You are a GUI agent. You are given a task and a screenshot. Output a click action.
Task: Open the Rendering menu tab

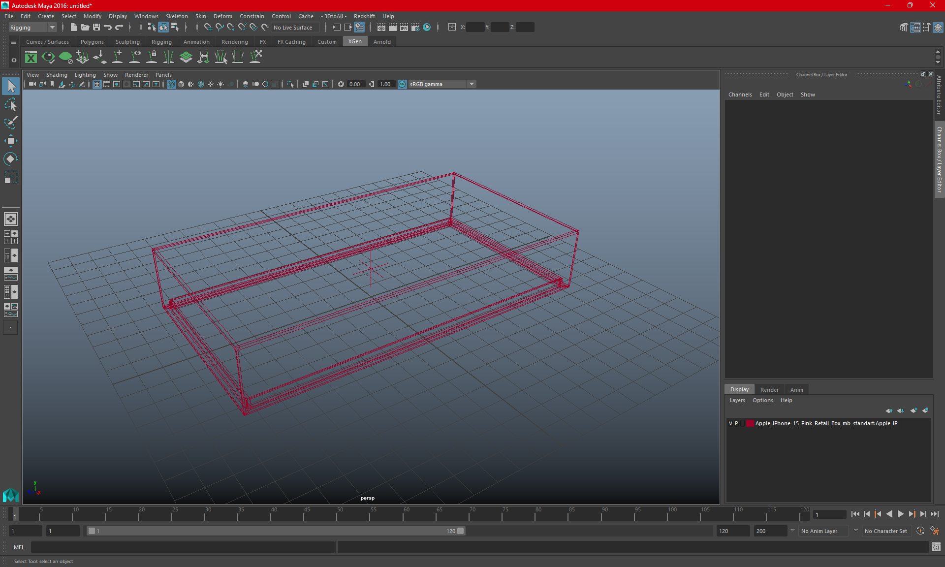coord(235,42)
